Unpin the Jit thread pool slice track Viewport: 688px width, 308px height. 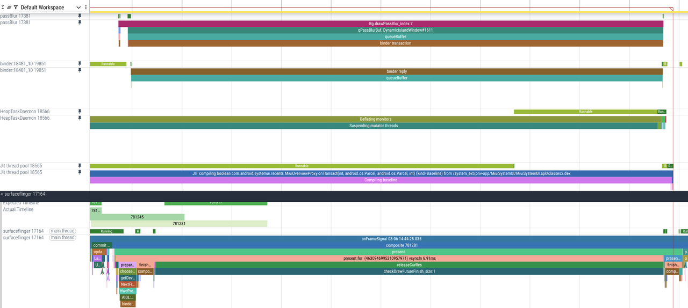[x=80, y=173]
